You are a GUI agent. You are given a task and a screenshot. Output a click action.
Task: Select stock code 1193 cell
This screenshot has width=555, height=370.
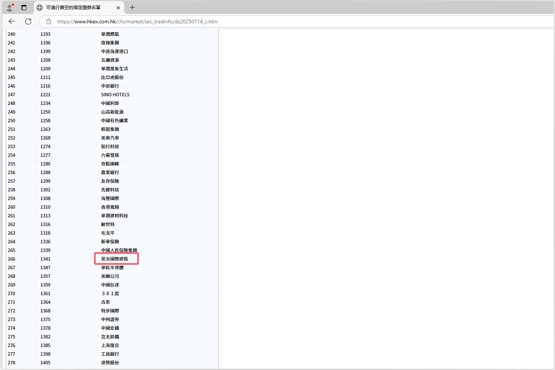click(x=45, y=34)
